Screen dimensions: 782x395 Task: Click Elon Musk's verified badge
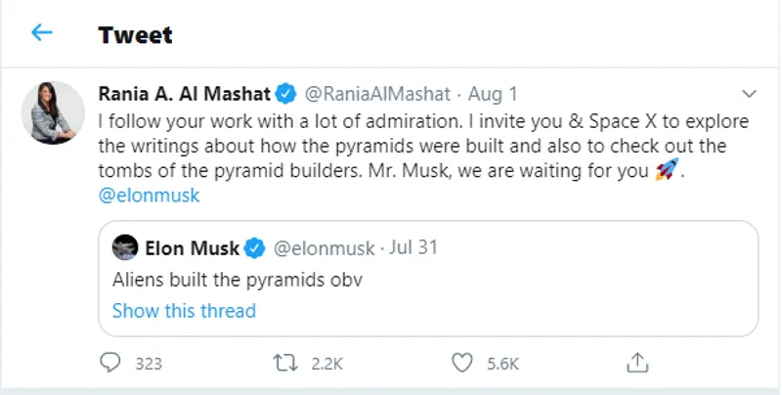[253, 246]
